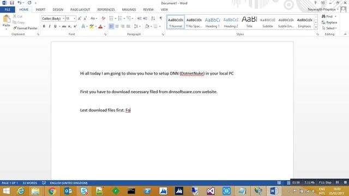This screenshot has height=196, width=349.
Task: Click the Text Effects icon
Action: point(83,27)
